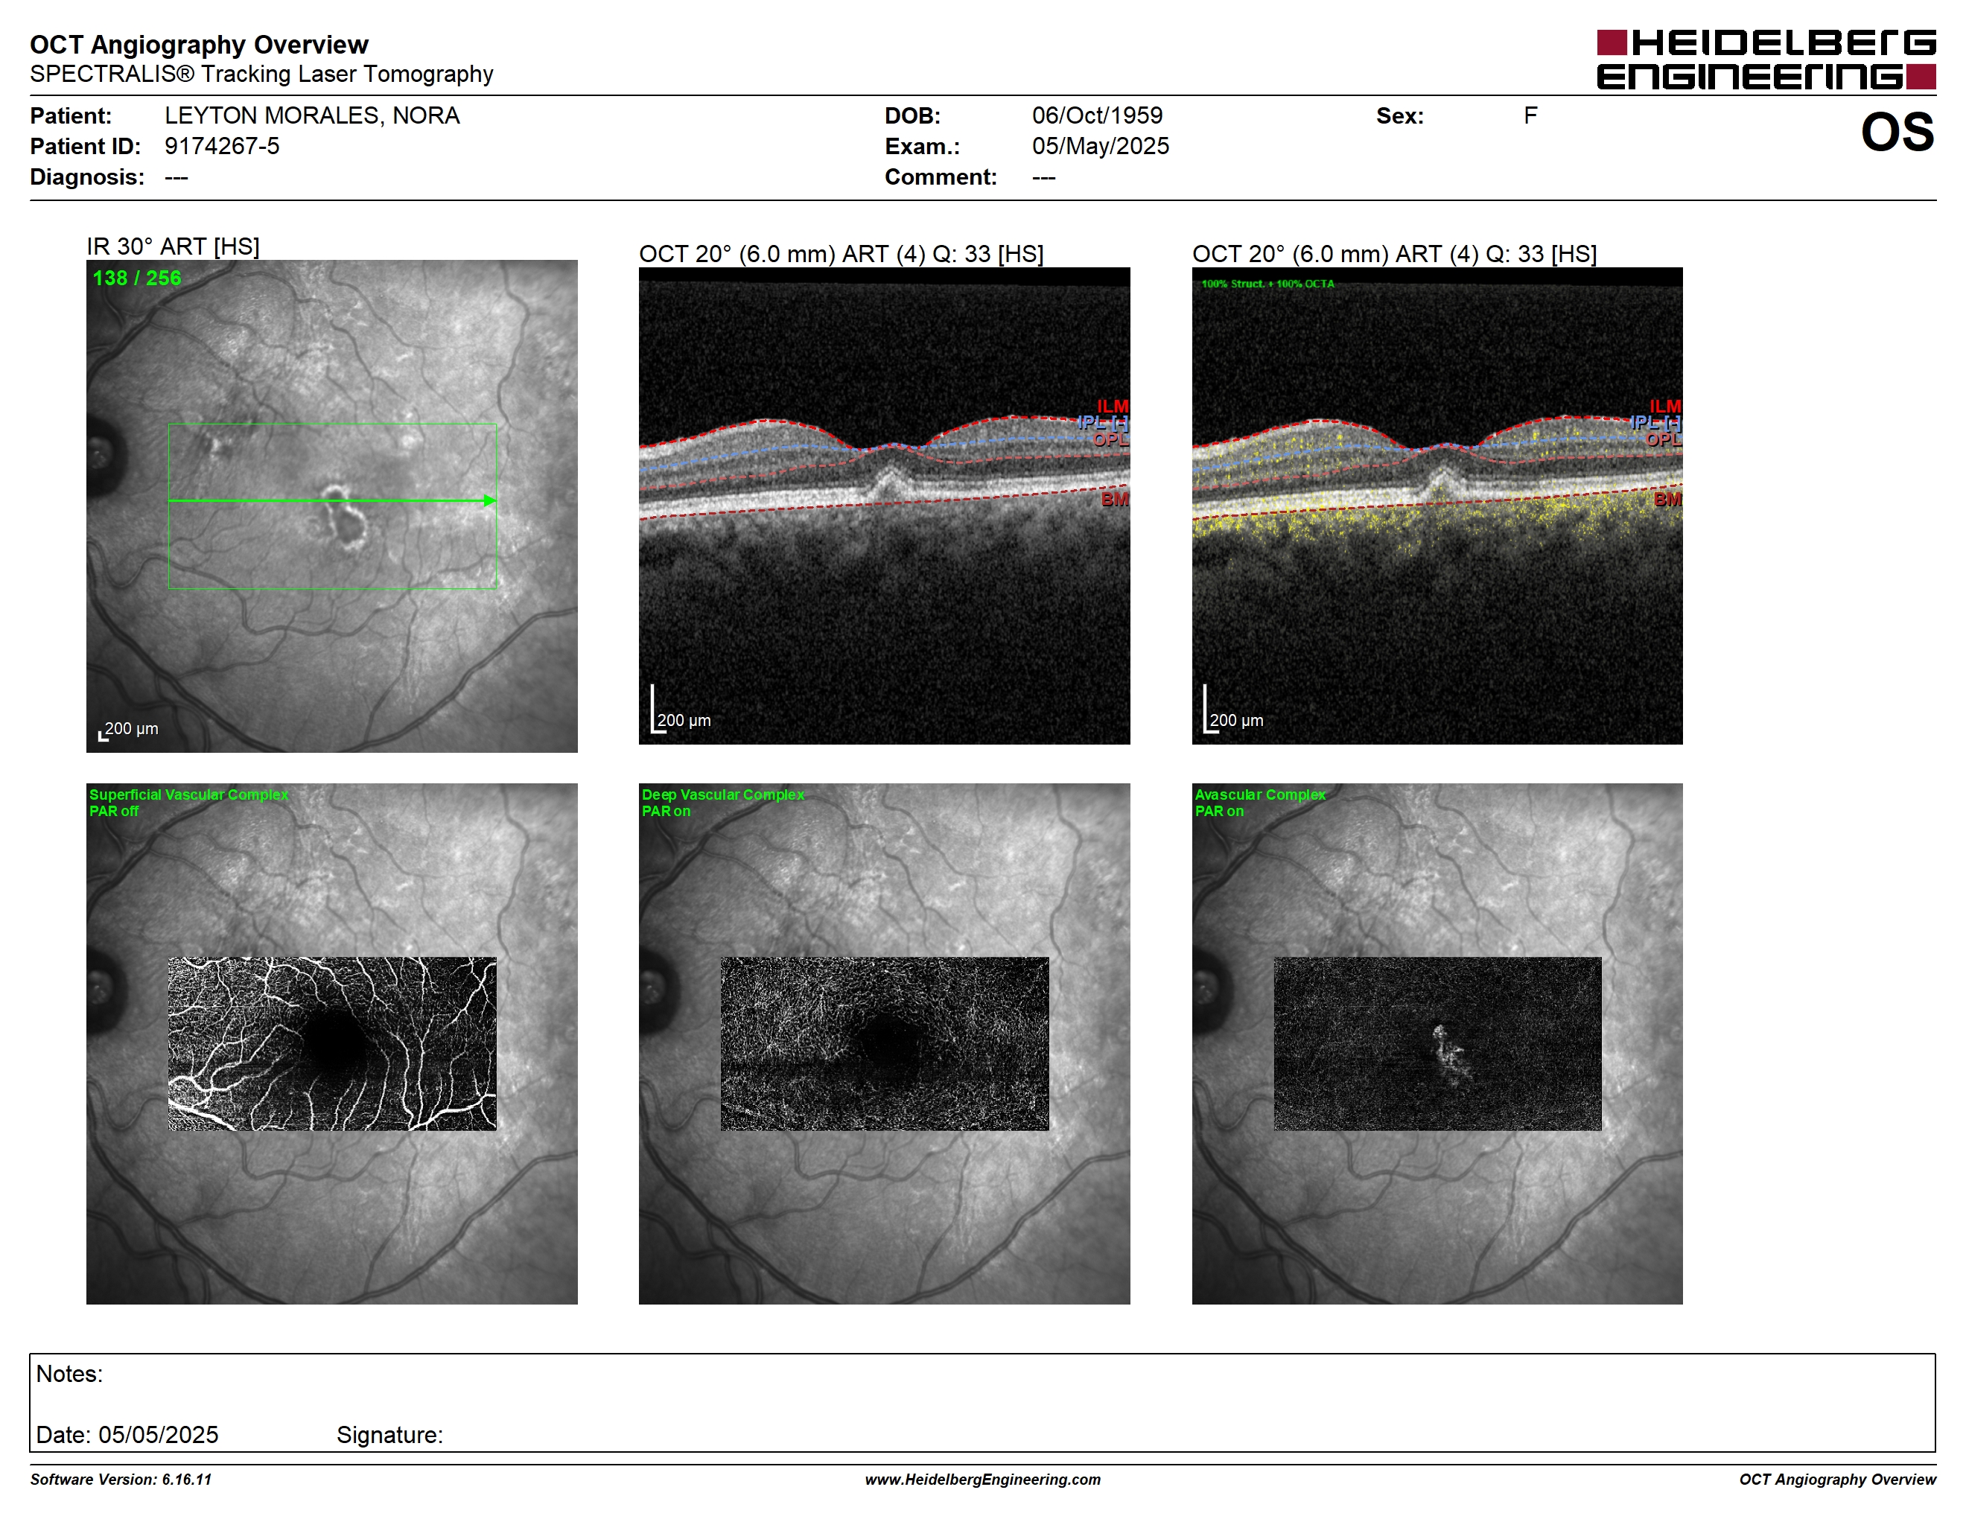The image size is (1966, 1519).
Task: Click 'Superficial Vascular Complex' label
Action: click(x=188, y=794)
